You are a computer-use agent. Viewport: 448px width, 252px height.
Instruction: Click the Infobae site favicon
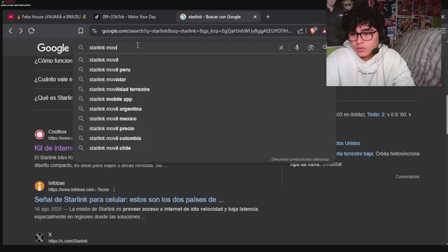[40, 186]
